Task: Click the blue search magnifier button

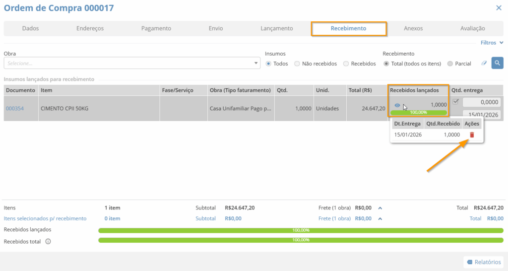Action: click(497, 63)
